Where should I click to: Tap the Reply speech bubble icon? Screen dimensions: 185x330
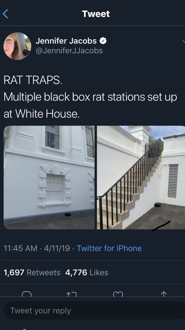pos(27,294)
